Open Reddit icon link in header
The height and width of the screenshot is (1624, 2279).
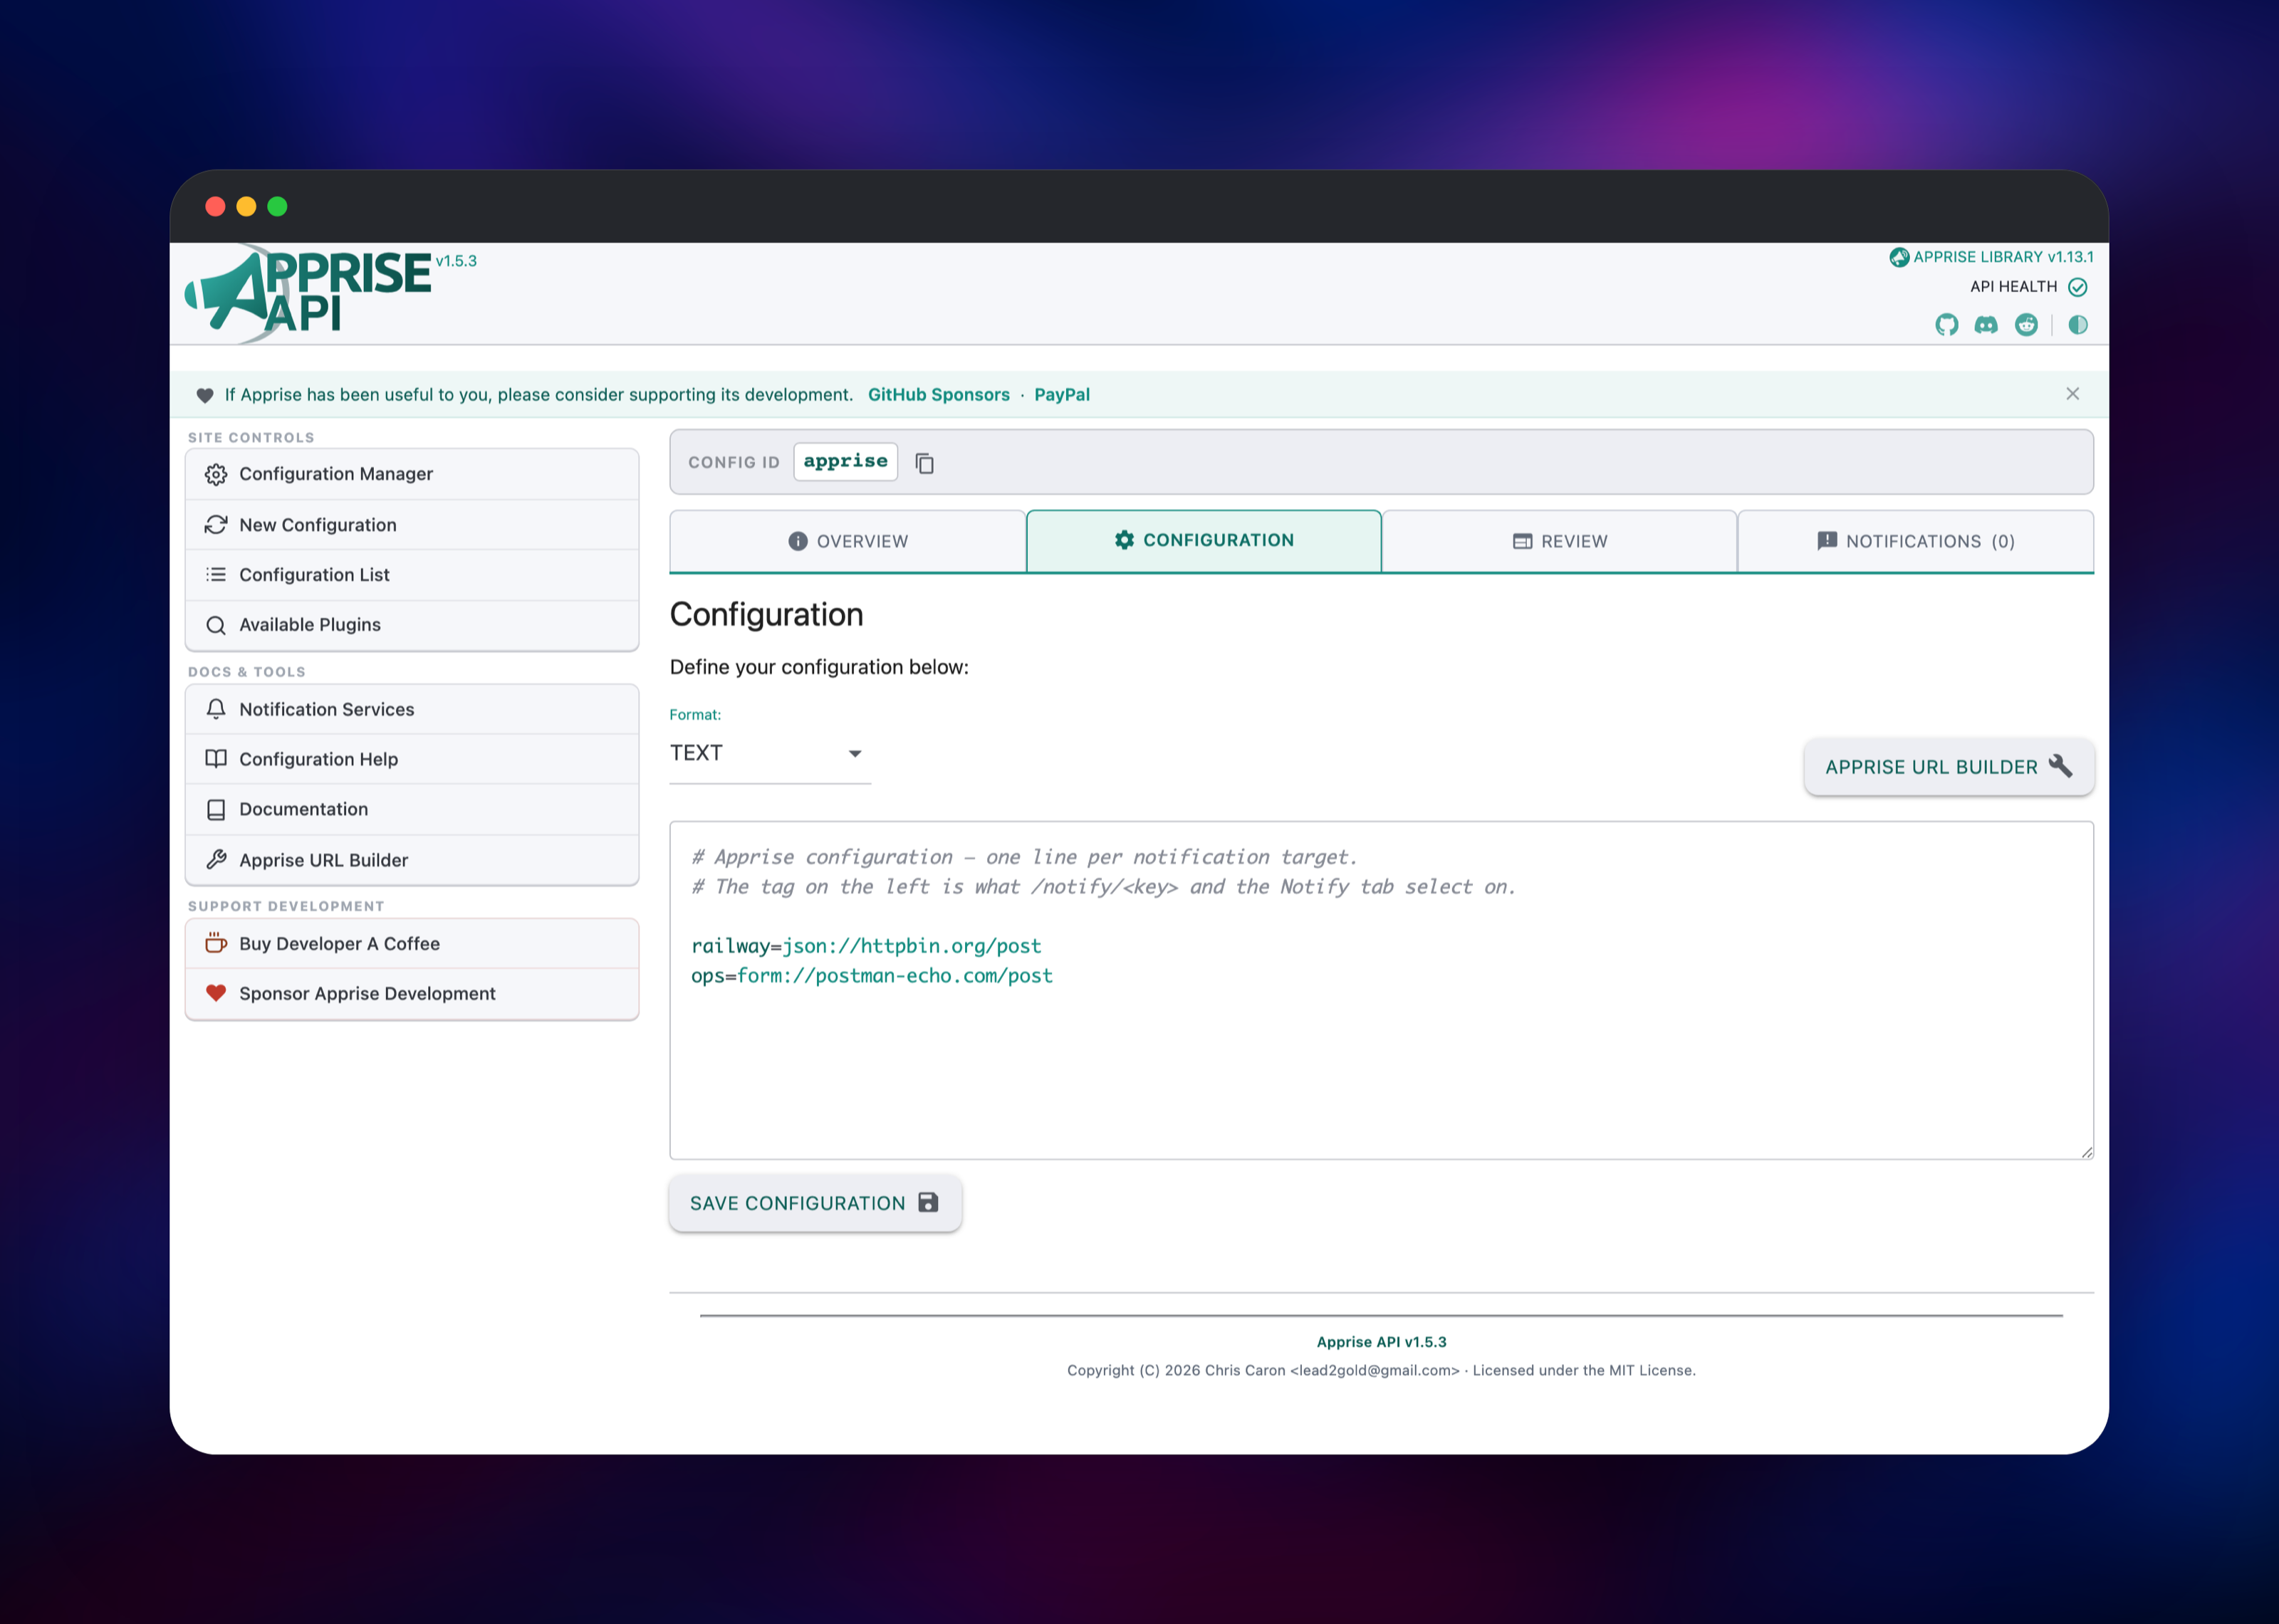click(2026, 324)
